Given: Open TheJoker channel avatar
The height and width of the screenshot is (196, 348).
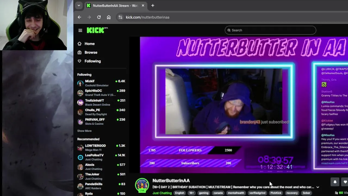Looking at the screenshot, I should [x=80, y=176].
